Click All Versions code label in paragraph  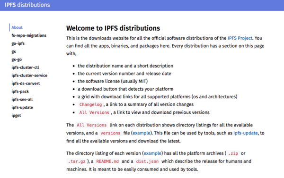pos(91,125)
